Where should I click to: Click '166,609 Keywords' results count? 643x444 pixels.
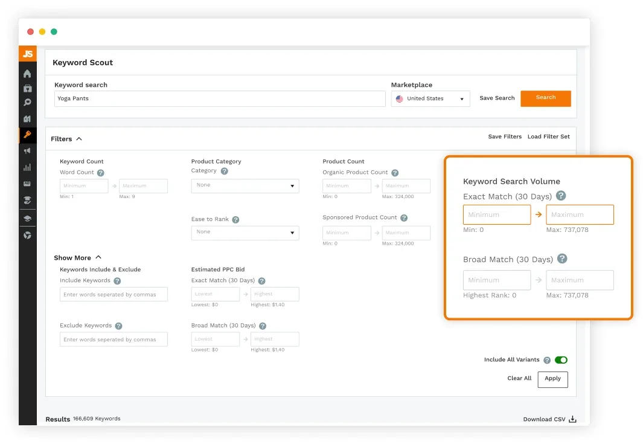tap(97, 419)
